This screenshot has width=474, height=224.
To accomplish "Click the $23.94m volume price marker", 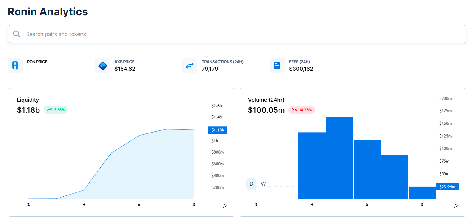I will point(447,187).
